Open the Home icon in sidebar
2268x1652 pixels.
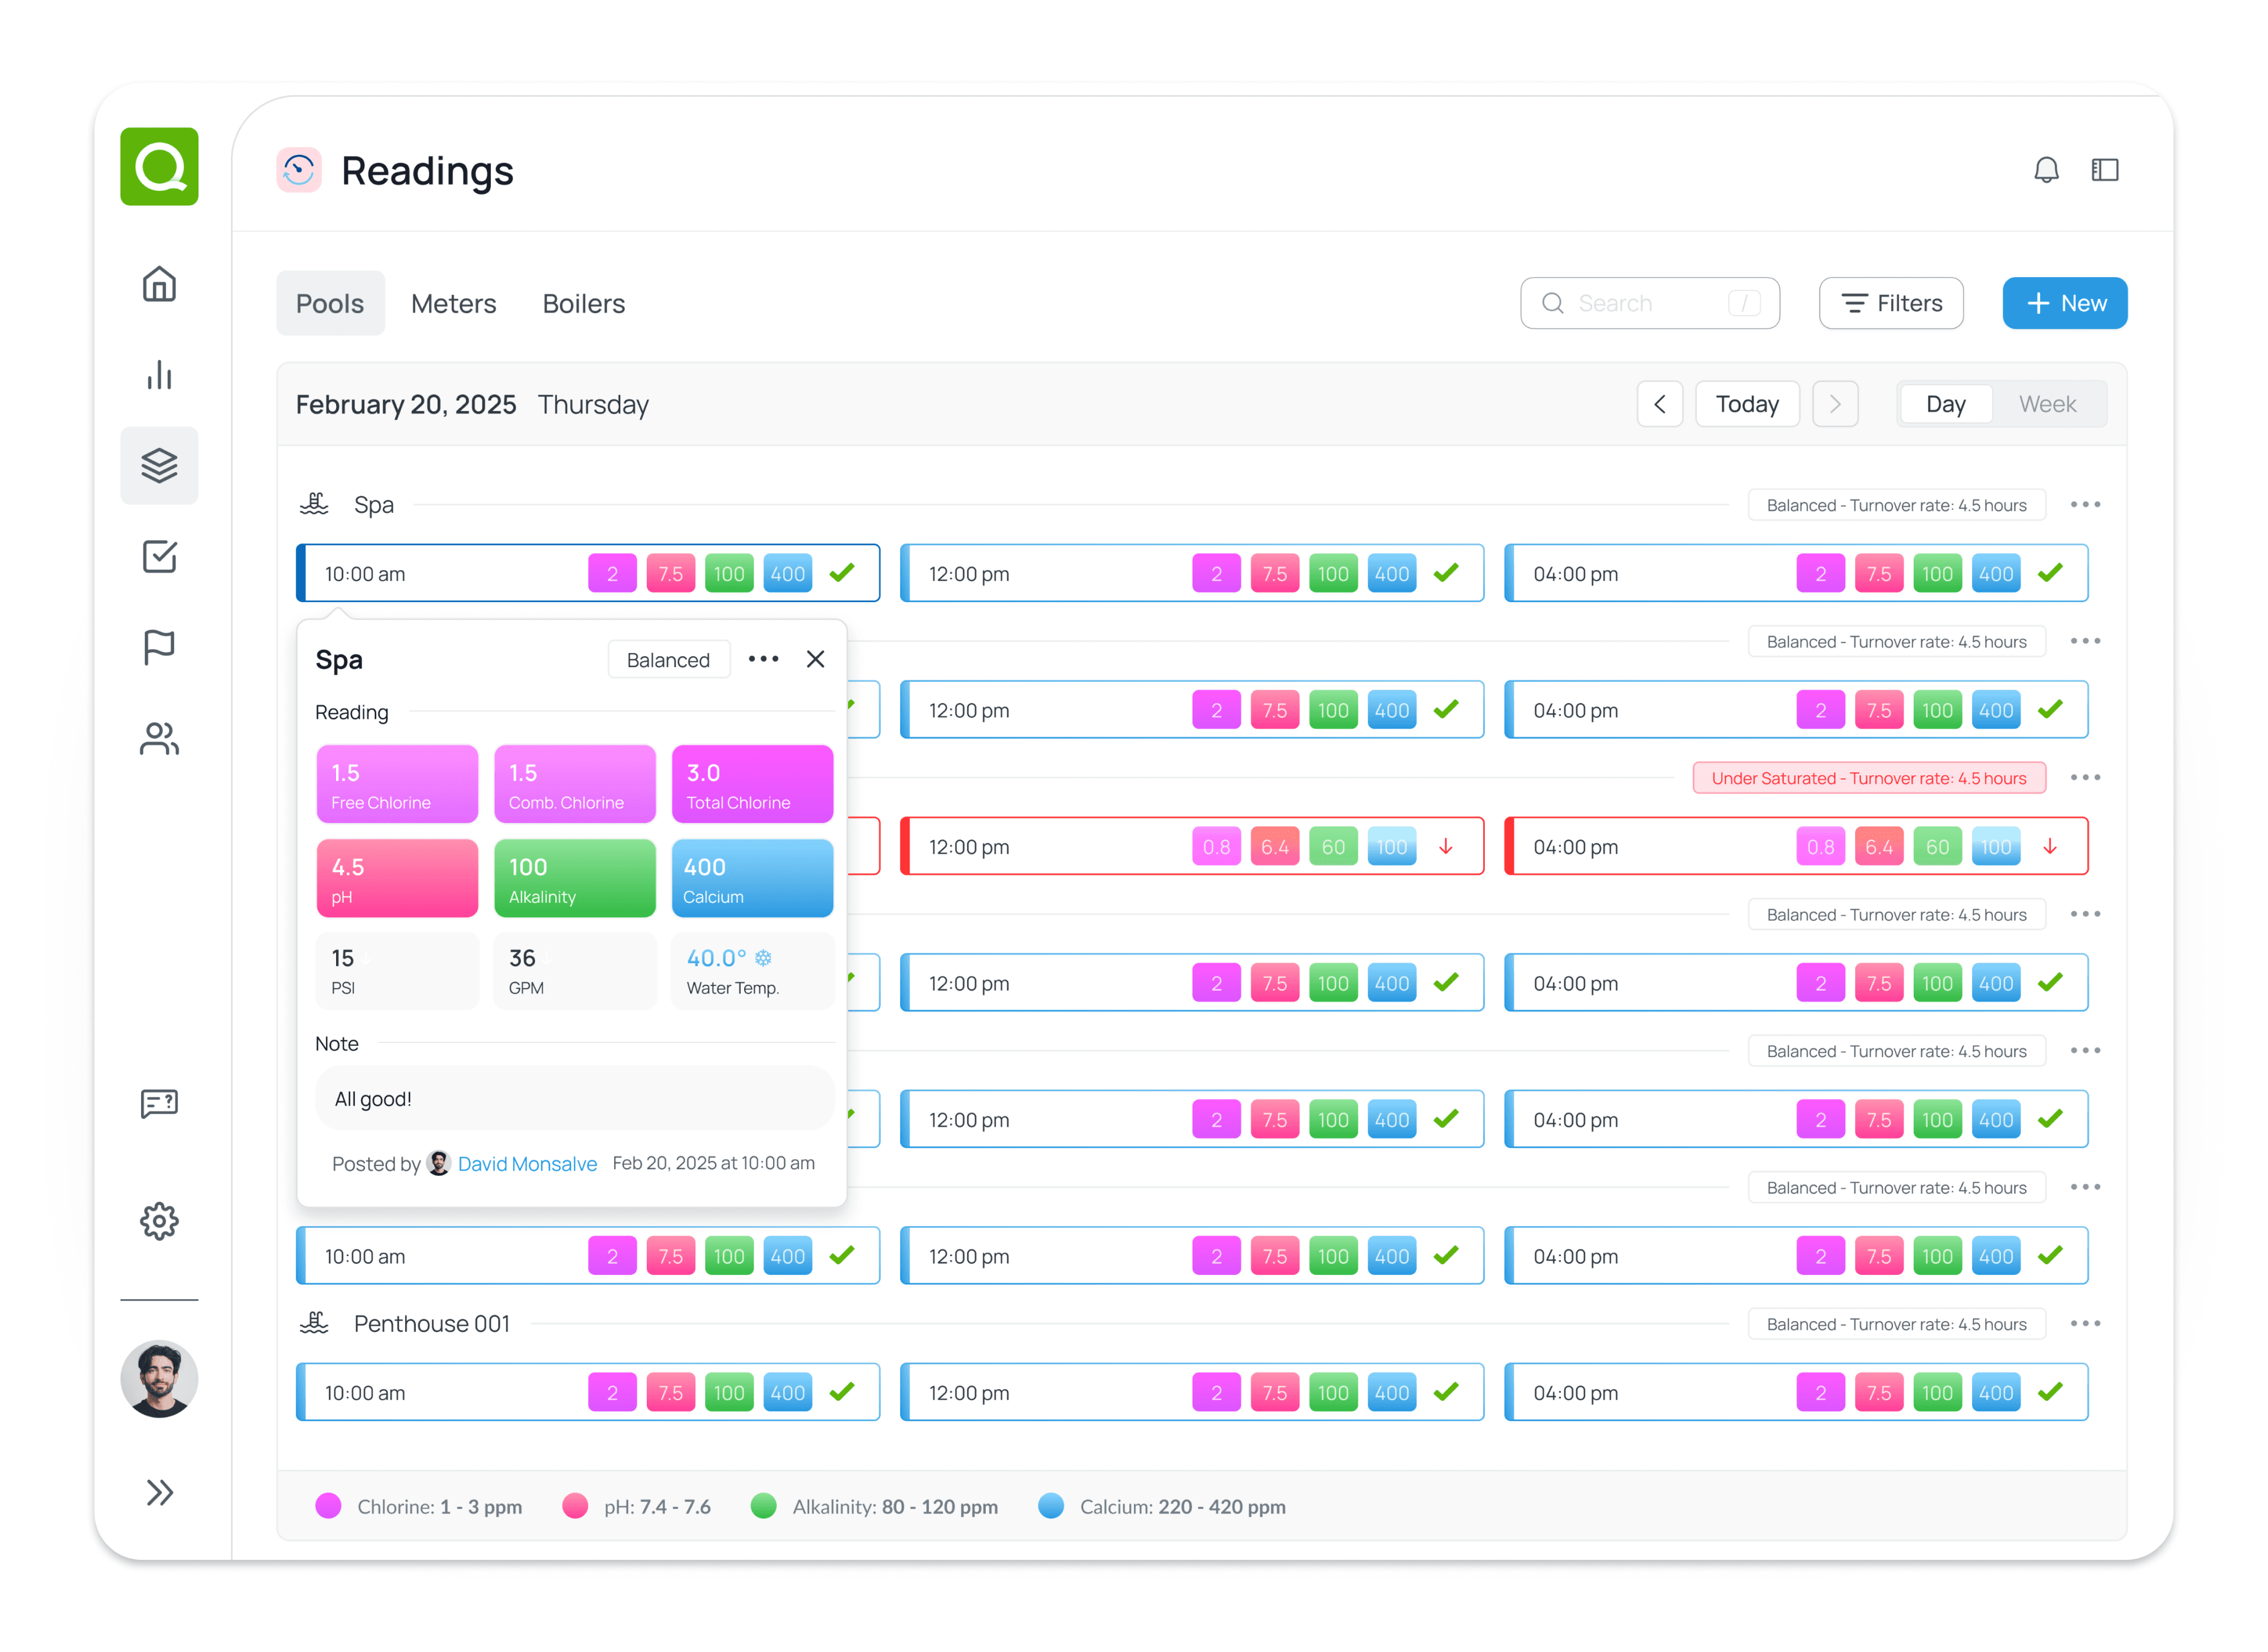(x=159, y=284)
